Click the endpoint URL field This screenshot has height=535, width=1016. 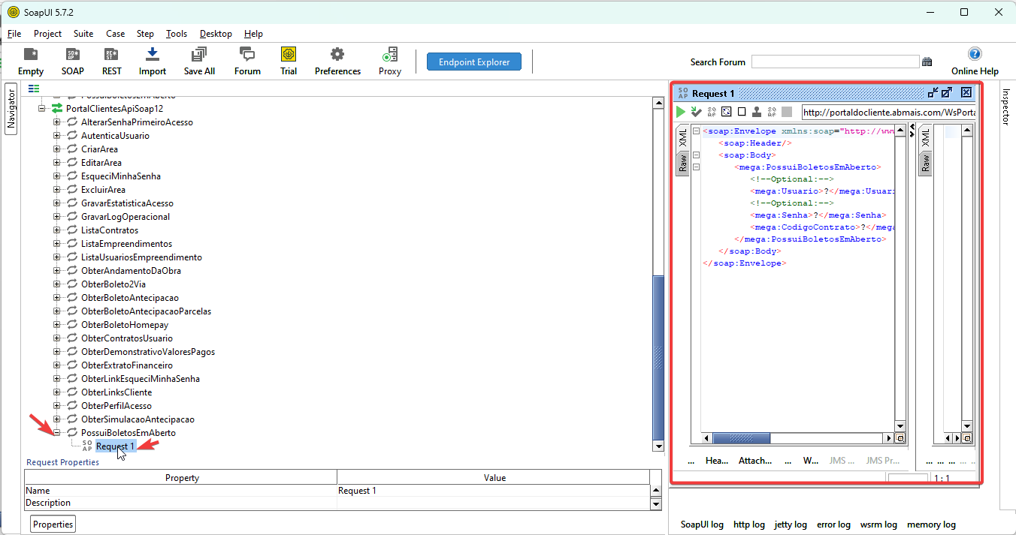pyautogui.click(x=890, y=113)
